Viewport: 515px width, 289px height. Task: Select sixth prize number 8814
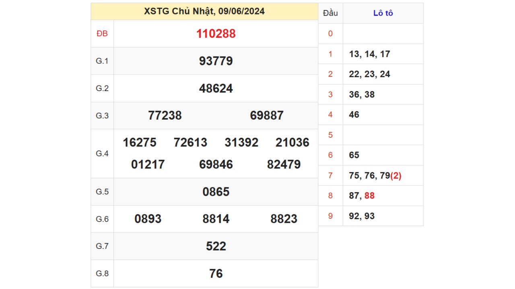point(216,219)
